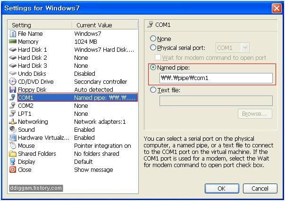Click the LPT1 port icon
285x201 pixels.
(13, 113)
